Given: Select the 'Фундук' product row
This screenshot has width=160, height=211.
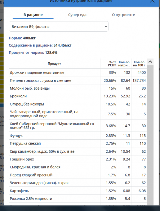Looking at the screenshot, I should (x=78, y=136).
